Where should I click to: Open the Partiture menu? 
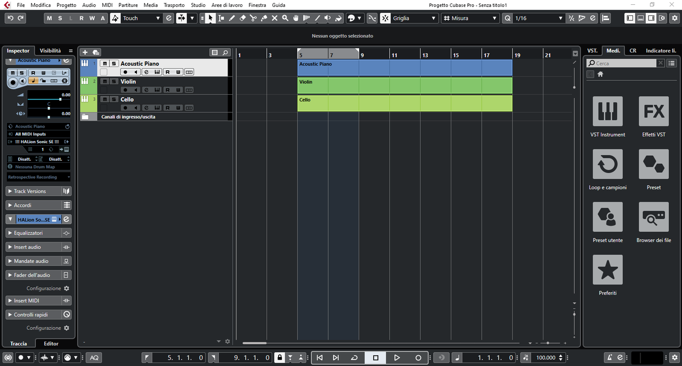pyautogui.click(x=128, y=5)
